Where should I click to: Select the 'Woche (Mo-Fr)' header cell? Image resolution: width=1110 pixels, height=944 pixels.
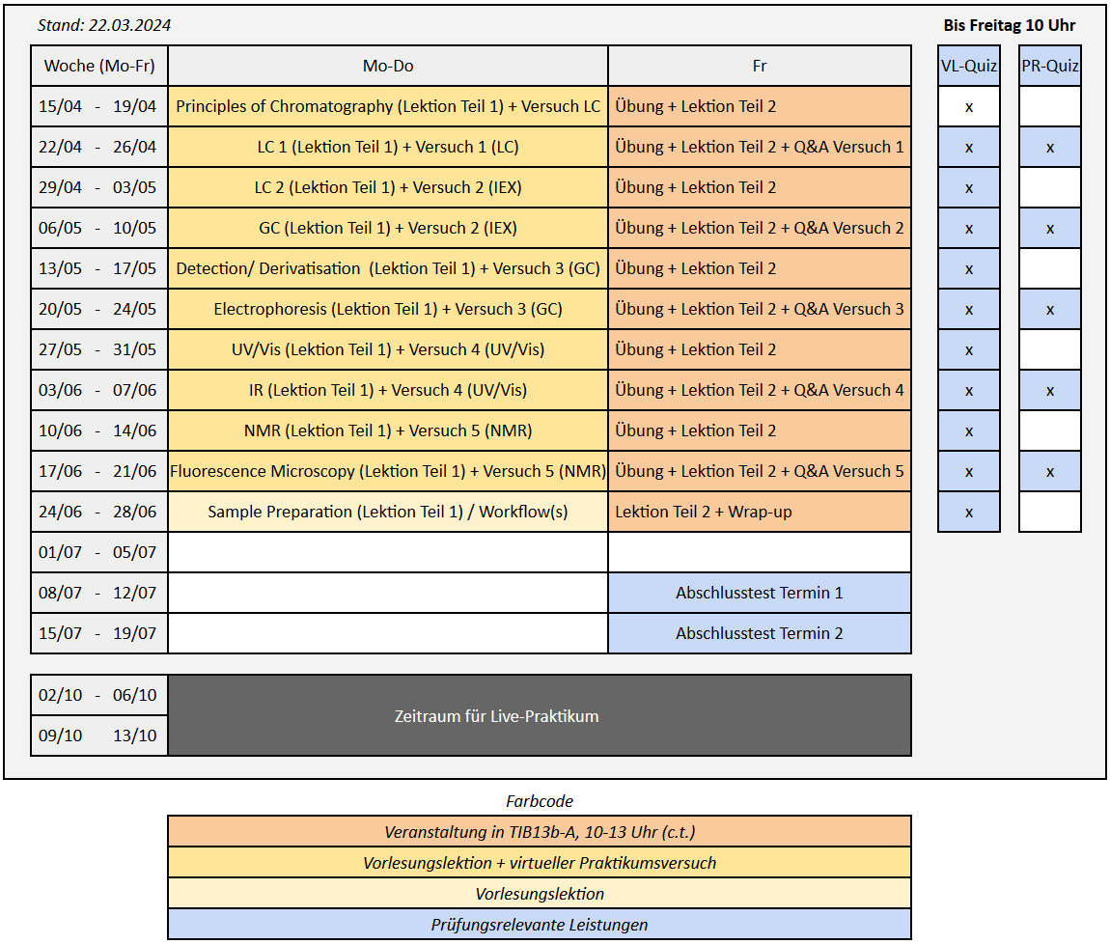[99, 66]
